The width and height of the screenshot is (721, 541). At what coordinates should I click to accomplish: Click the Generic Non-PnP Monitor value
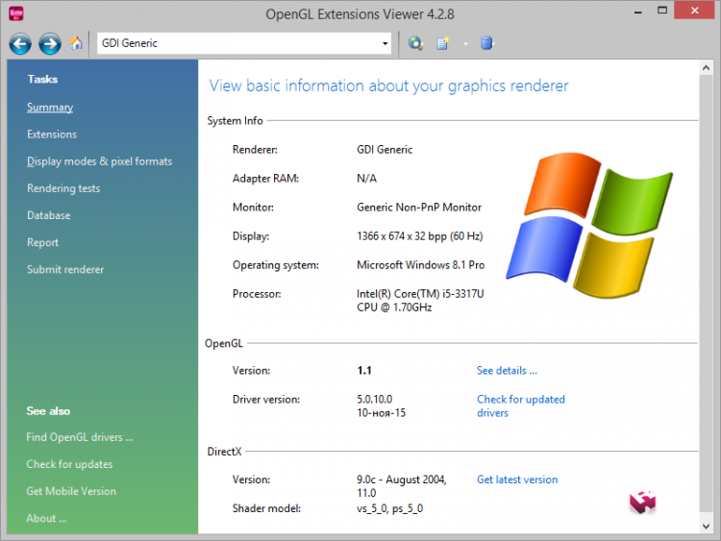point(419,208)
